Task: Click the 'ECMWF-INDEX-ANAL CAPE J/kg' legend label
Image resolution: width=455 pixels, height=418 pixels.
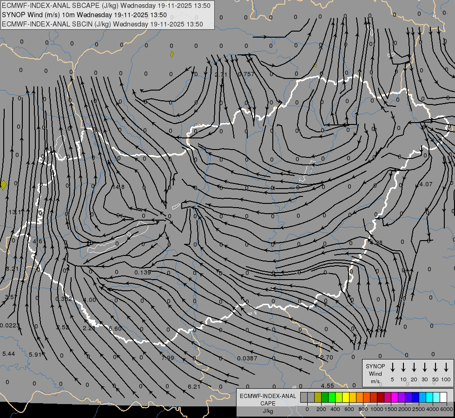Action: tap(268, 403)
